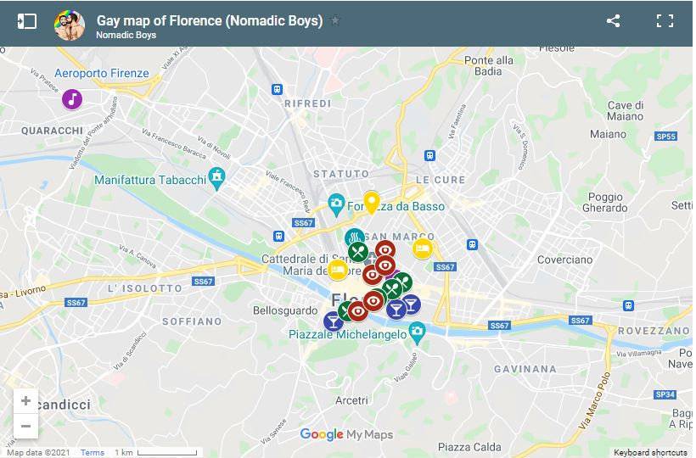Screen dimensions: 696x458
Task: Click the map title Gay map of Florence
Action: pos(210,20)
